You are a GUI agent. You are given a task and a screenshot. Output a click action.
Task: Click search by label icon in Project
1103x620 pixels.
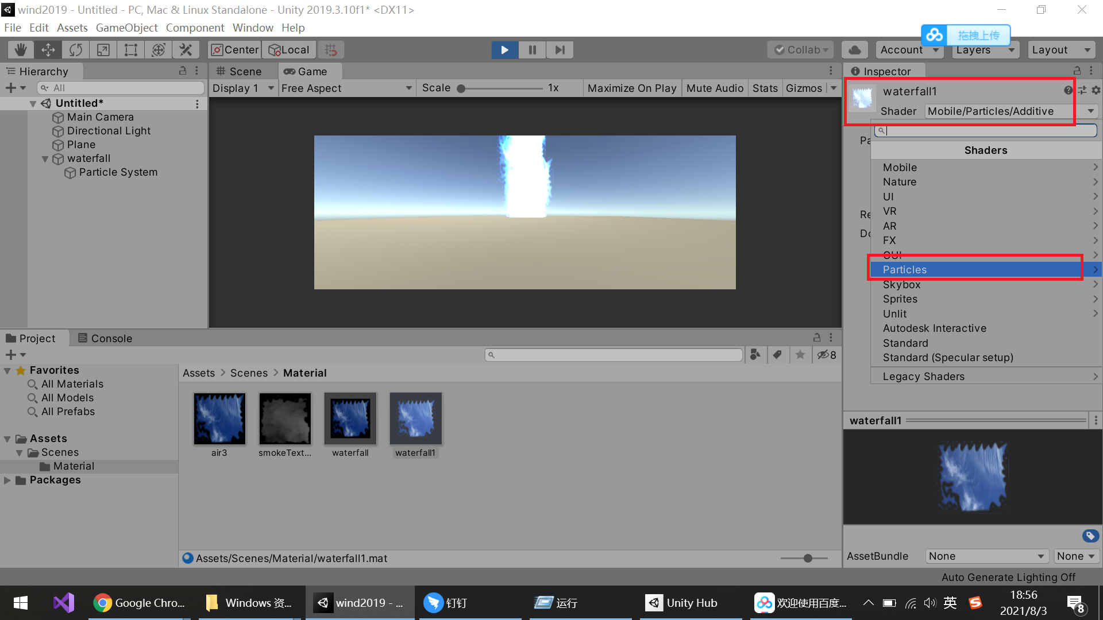pos(777,355)
